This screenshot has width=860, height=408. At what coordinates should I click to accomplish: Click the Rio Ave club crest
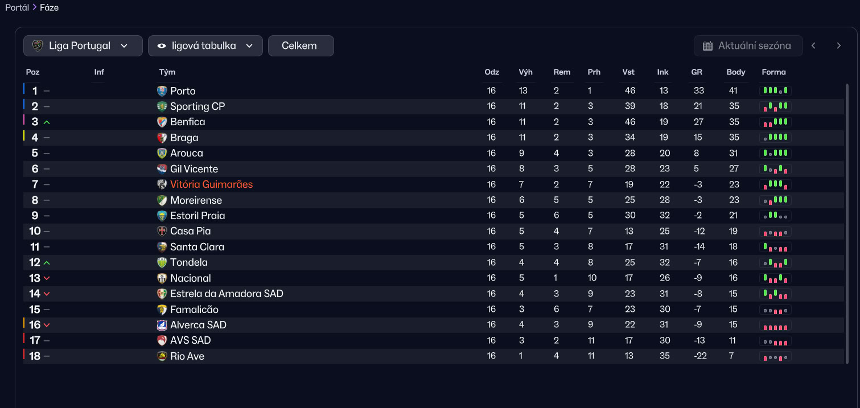pos(162,356)
